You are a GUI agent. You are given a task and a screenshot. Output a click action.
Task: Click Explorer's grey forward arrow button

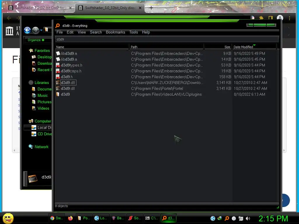pos(35,30)
